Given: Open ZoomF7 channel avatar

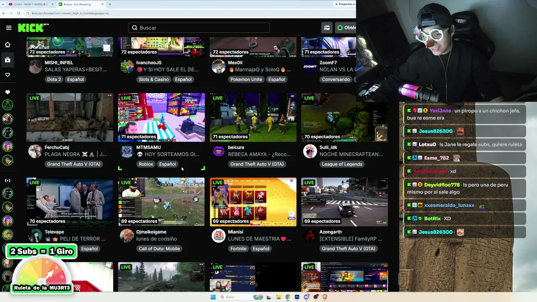Looking at the screenshot, I should point(310,66).
